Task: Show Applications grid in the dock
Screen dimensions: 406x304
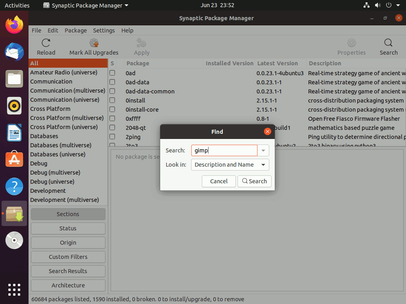Action: (14, 289)
